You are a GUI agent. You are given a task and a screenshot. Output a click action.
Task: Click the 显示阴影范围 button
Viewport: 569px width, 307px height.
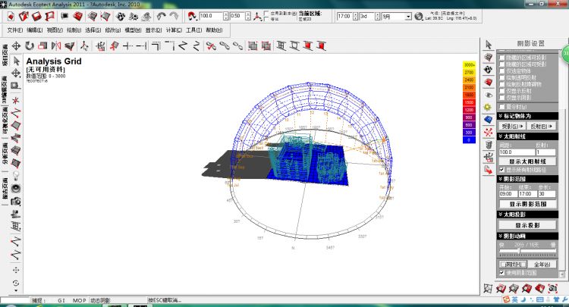(527, 204)
